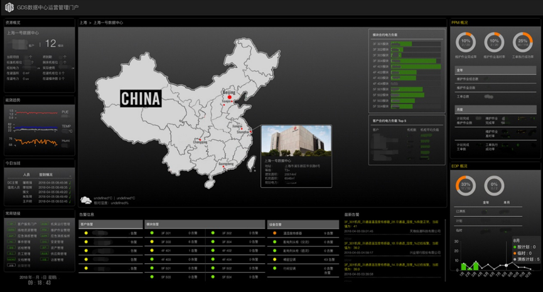This screenshot has height=292, width=543.
Task: Click the 维护作业组总数 row in PPM panel
Action: click(495, 79)
